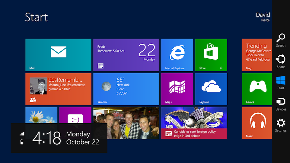Open Weather tile for New York
This screenshot has height=163, width=290.
point(126,88)
